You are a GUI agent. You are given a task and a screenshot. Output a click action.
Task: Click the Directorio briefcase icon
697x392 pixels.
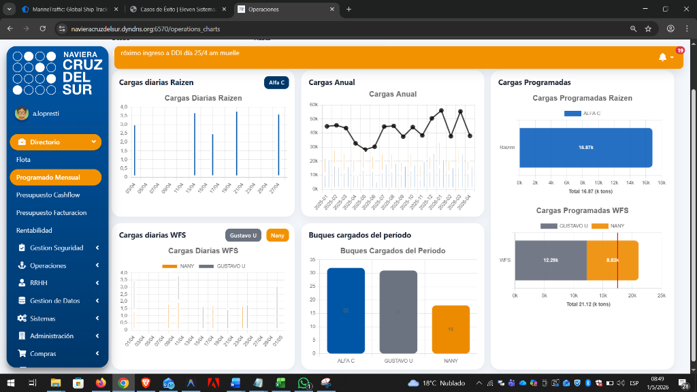[22, 142]
